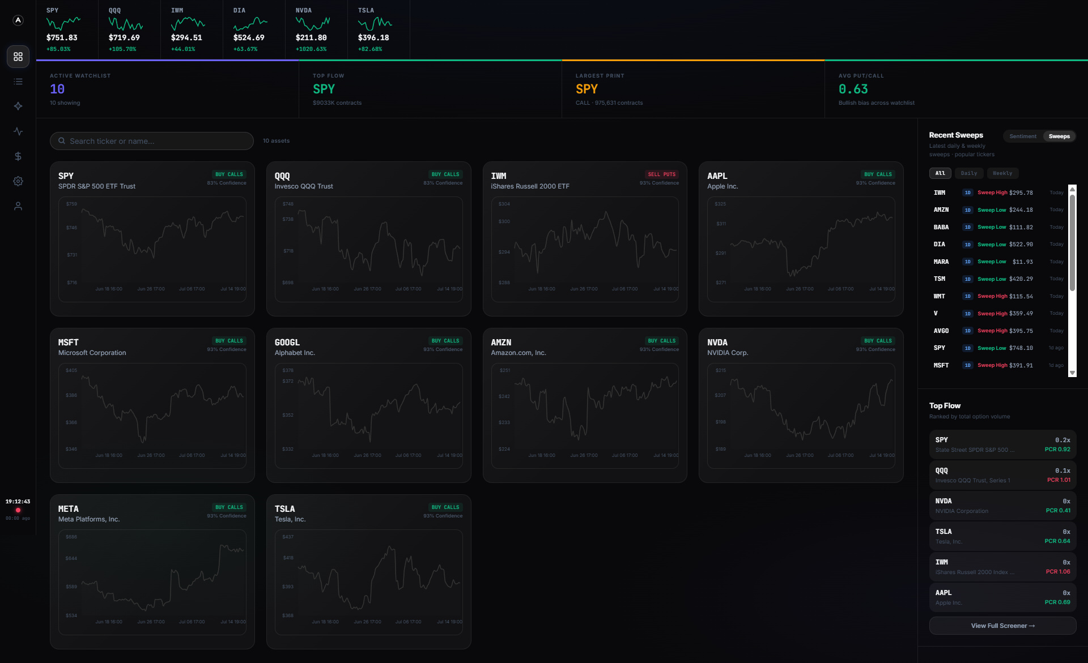Select the IWM Sweep High $295.78 row

tap(998, 193)
